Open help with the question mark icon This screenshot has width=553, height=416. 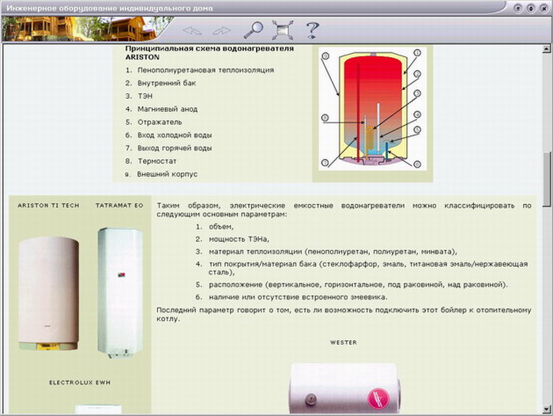[312, 30]
